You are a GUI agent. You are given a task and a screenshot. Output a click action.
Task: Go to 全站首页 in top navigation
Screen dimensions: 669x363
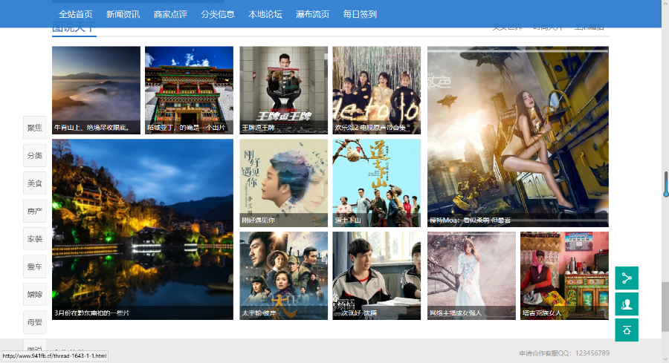coord(76,14)
